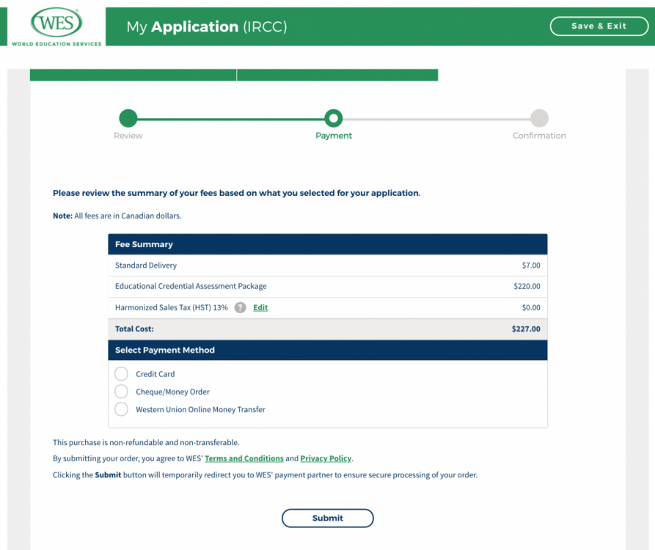Image resolution: width=655 pixels, height=550 pixels.
Task: Click the HST help question mark icon
Action: coord(240,308)
